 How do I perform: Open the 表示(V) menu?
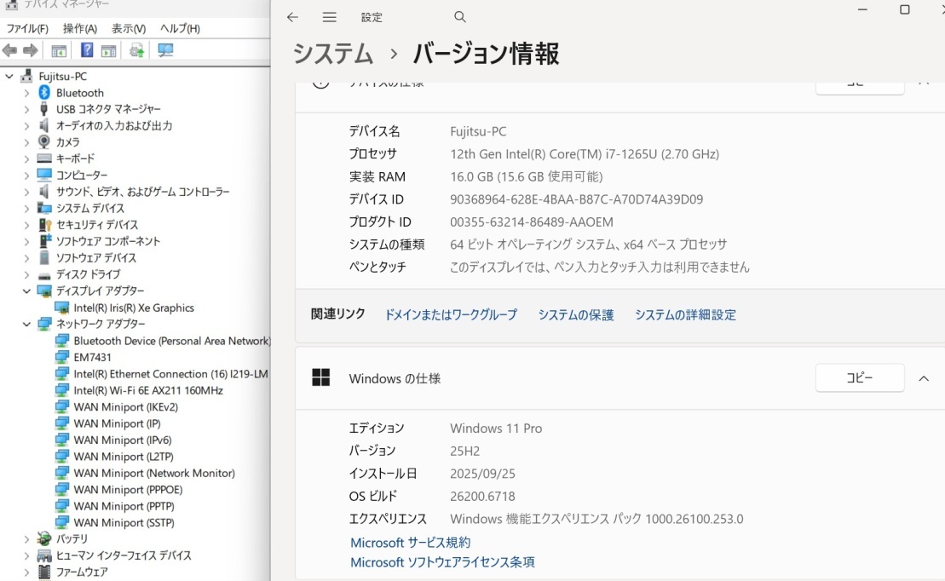coord(128,28)
